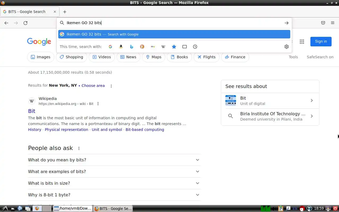Reload the current page

pos(25,23)
